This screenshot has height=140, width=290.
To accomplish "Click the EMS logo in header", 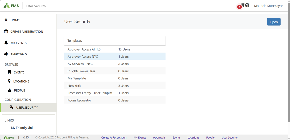I will click(x=11, y=6).
